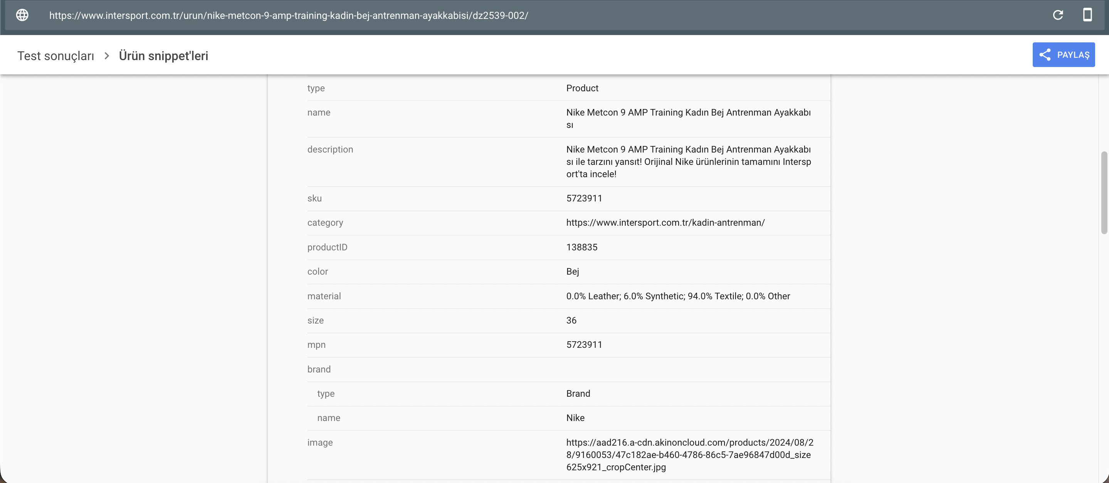Click the tested URL field

click(x=289, y=15)
